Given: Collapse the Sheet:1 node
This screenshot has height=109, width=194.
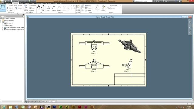Looking at the screenshot, I should pos(1,22).
